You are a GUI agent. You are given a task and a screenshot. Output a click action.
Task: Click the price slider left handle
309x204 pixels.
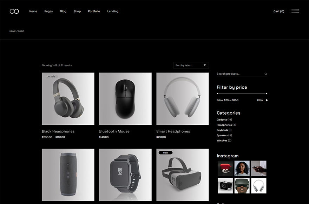click(x=218, y=94)
